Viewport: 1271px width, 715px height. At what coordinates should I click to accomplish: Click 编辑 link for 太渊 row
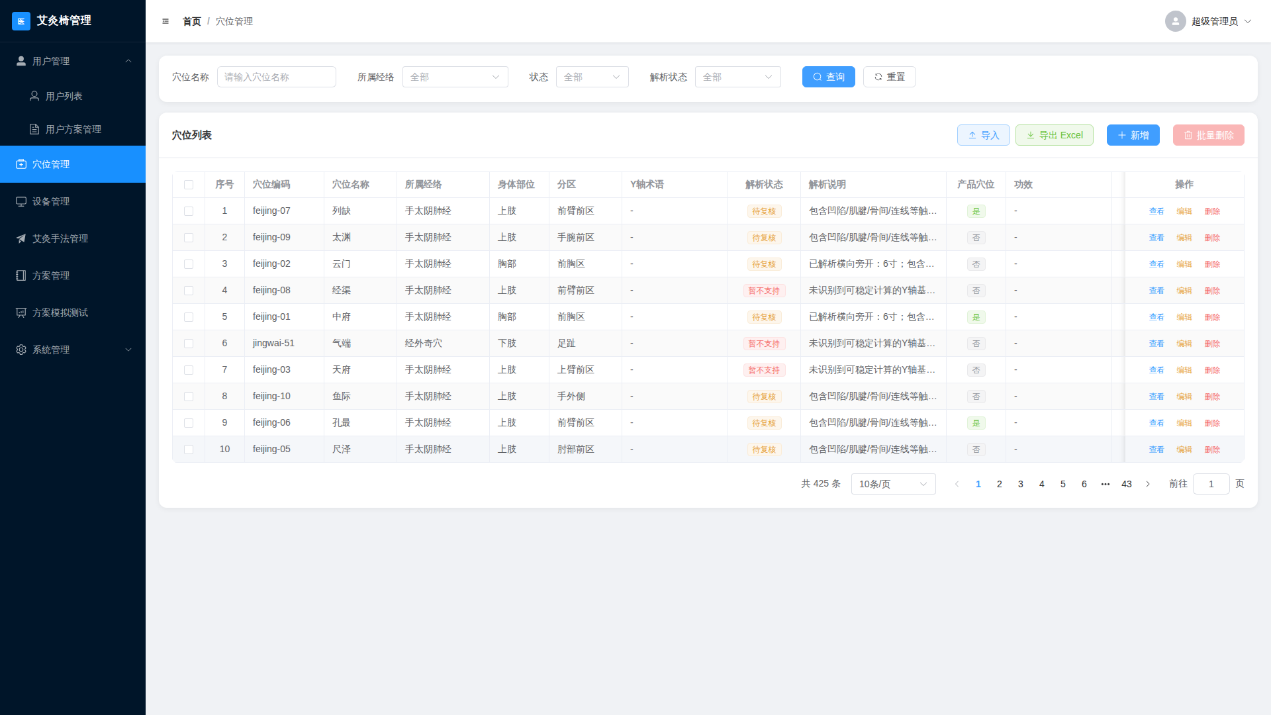click(x=1184, y=238)
